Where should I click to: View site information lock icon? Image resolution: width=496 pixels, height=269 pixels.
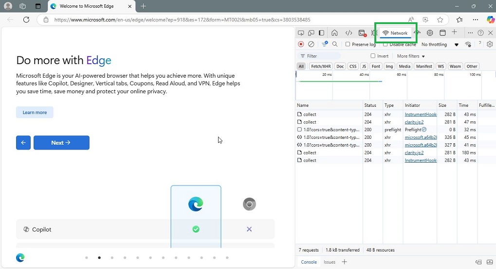click(46, 19)
